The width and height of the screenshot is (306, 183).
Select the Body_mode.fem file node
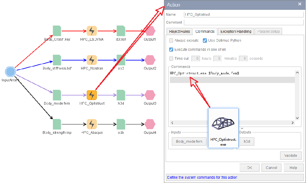57,95
